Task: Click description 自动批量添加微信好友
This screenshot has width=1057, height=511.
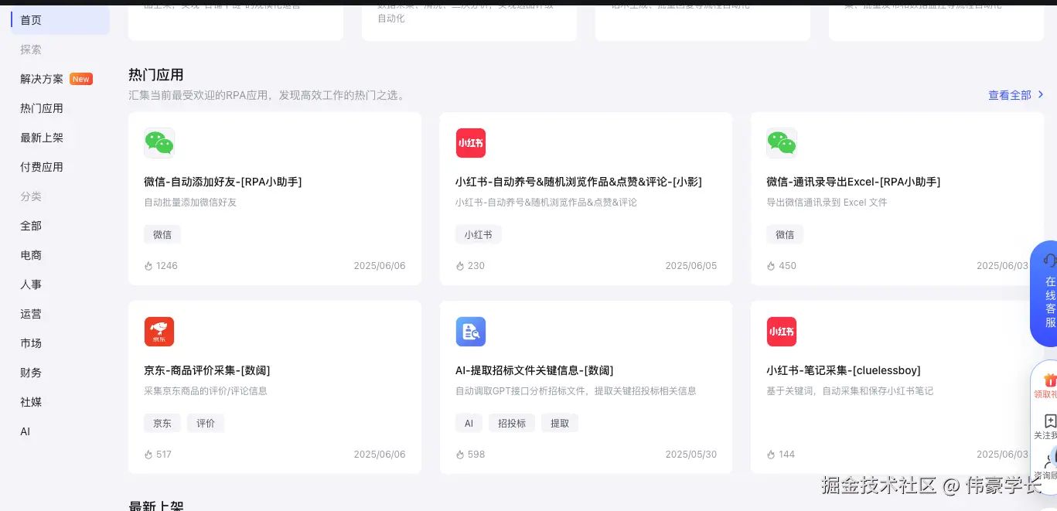Action: click(190, 203)
